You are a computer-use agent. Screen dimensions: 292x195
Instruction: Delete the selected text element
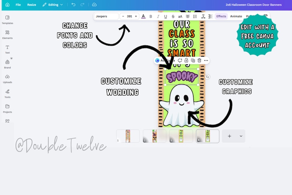pos(199,60)
